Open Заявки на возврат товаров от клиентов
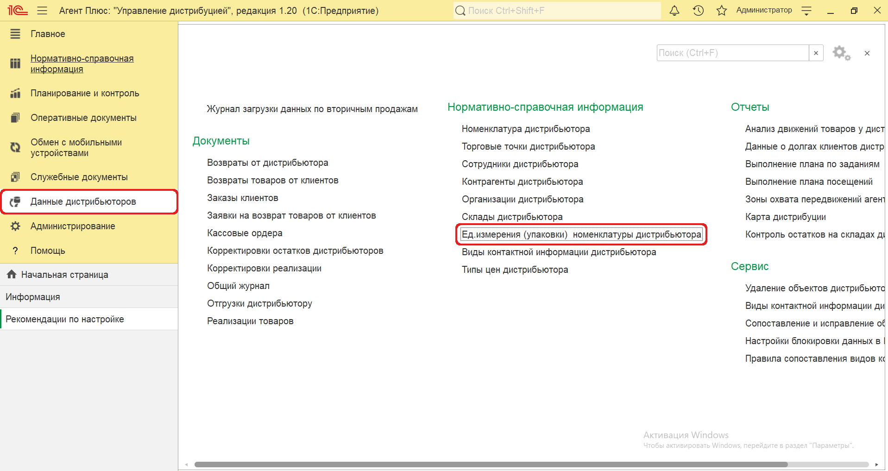Screen dimensions: 888x471 click(291, 215)
